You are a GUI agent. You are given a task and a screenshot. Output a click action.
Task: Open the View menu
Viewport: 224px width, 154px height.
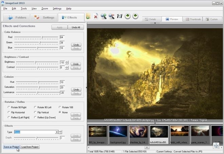click(34, 8)
